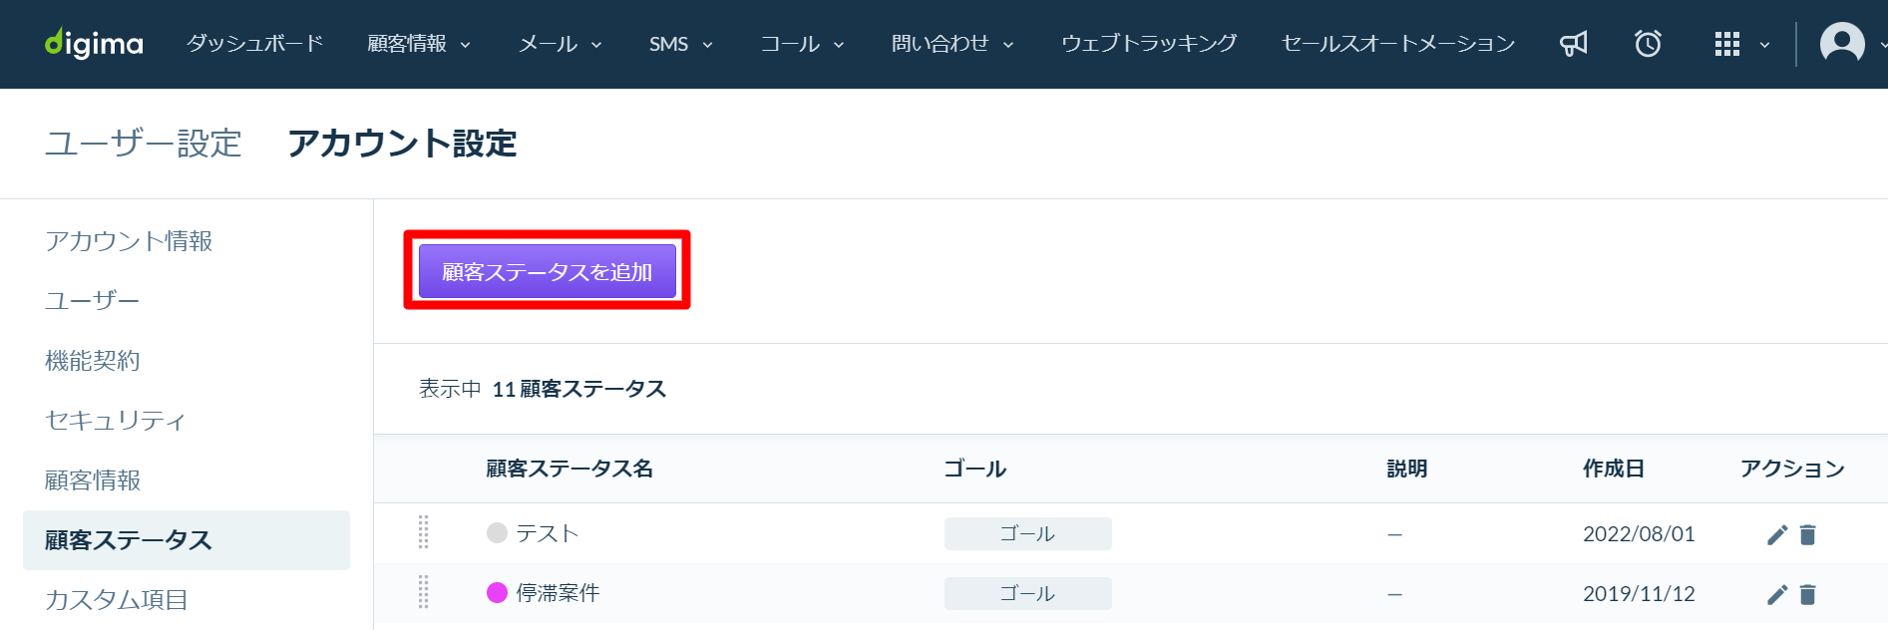The image size is (1888, 630).
Task: Toggle the ゴール tag on 停滞案件 row
Action: click(1028, 593)
